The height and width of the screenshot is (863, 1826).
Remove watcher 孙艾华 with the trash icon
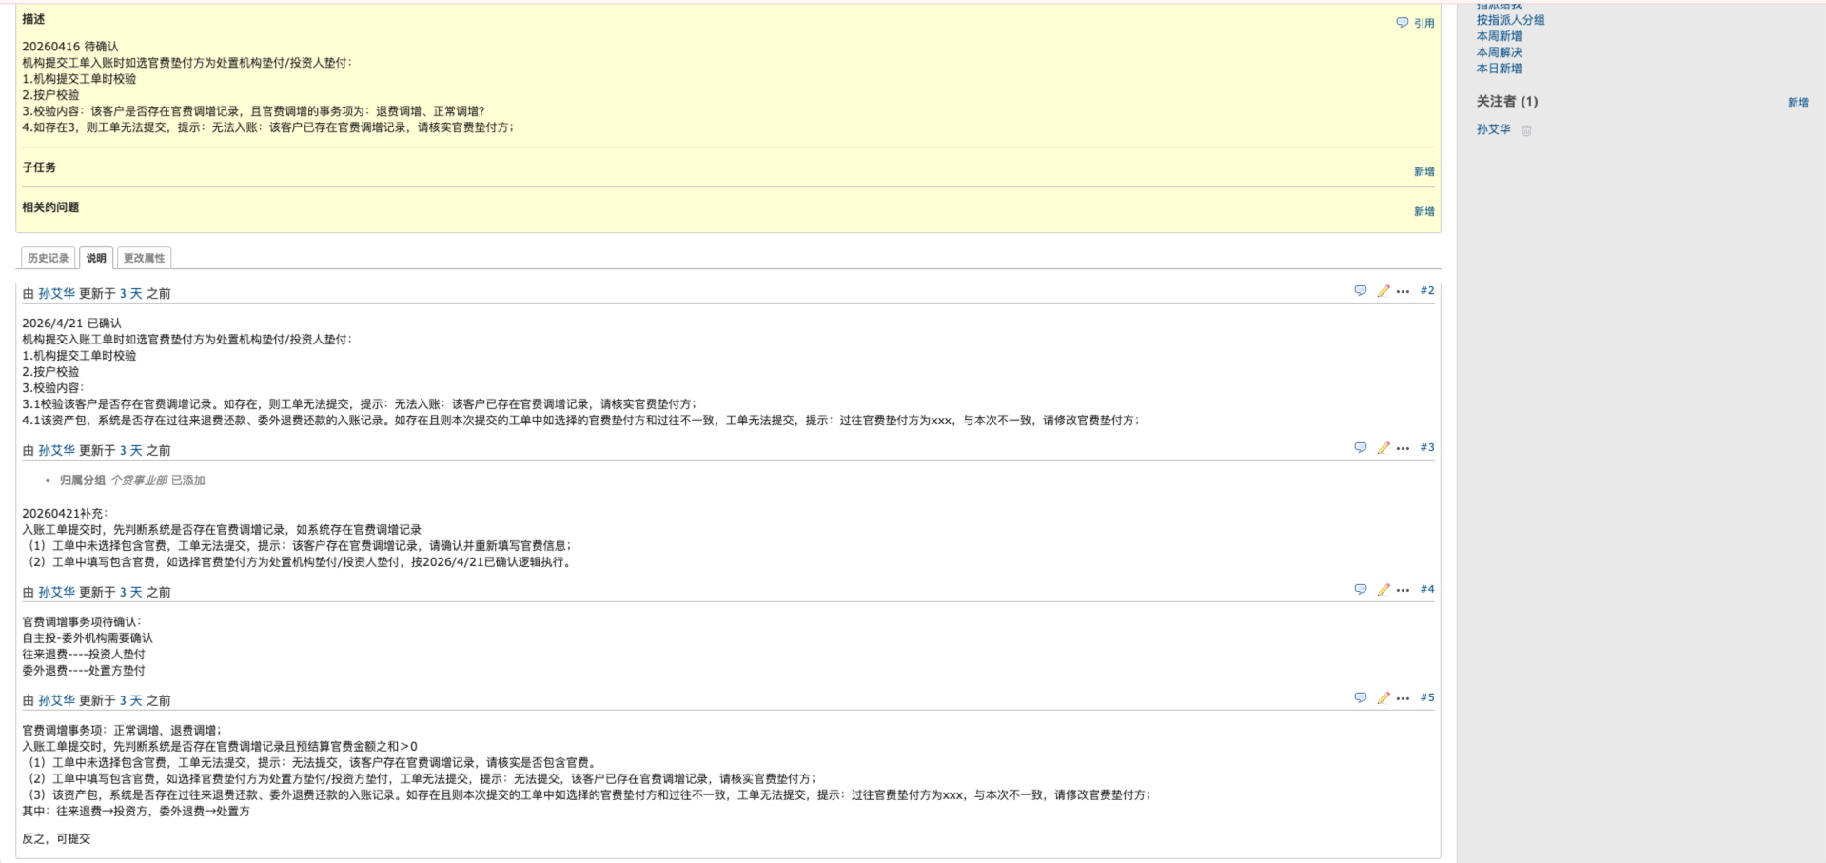1526,130
